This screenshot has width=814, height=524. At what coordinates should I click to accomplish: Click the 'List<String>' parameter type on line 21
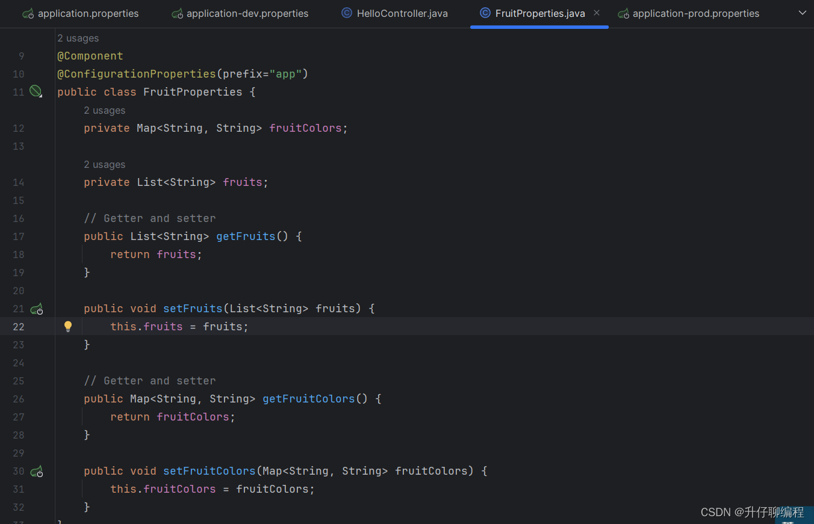269,309
